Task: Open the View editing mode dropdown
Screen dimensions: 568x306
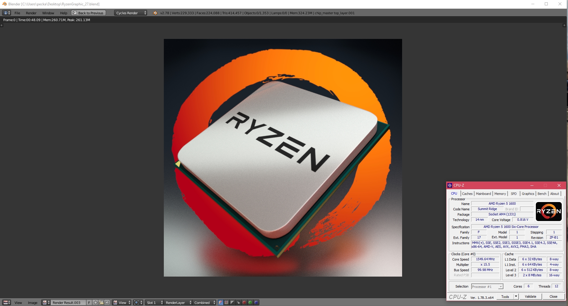Action: pos(122,302)
